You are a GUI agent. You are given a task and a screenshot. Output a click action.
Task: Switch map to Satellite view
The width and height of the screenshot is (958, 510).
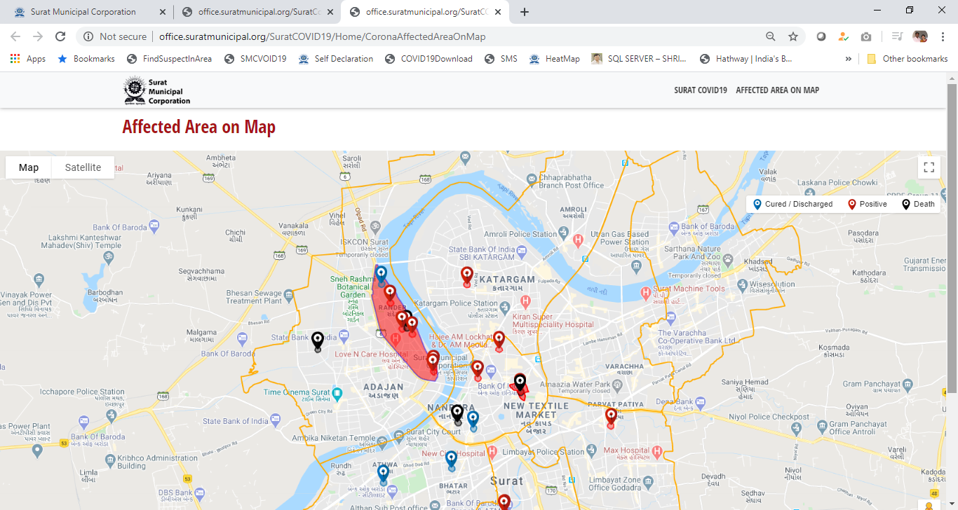point(83,167)
